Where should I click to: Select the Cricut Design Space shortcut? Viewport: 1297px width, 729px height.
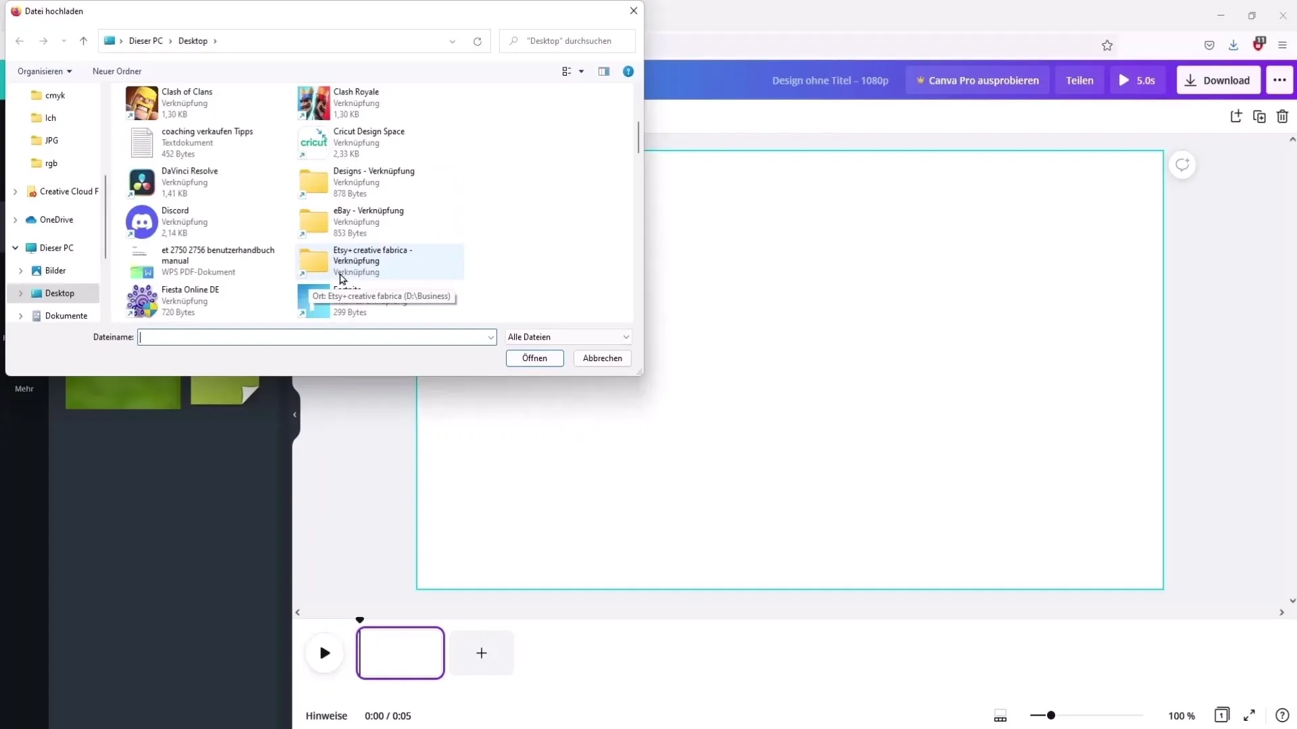(378, 142)
